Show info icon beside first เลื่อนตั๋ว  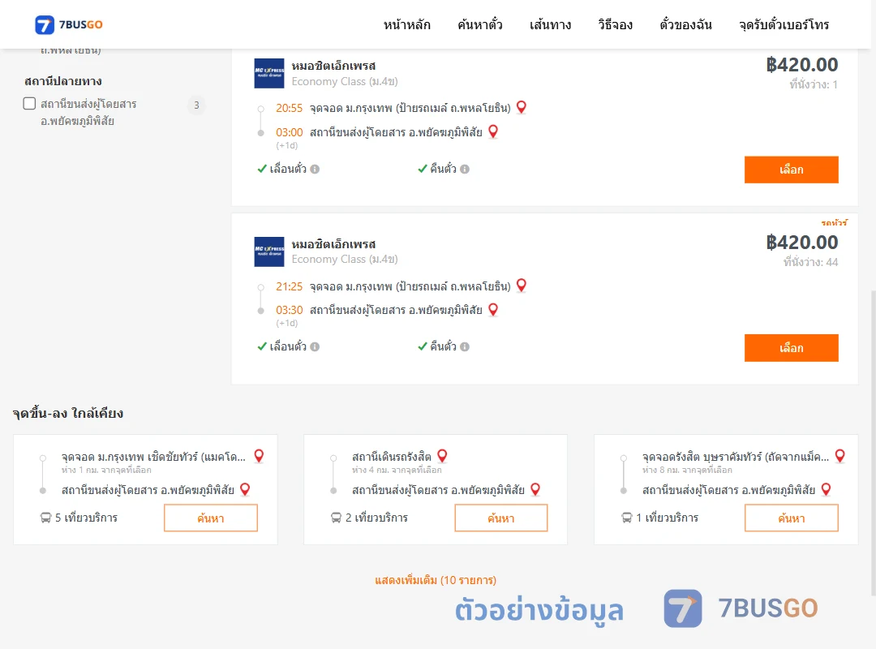click(x=315, y=169)
